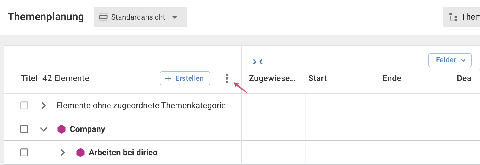Click the Start column header
Viewport: 480px width, 165px height.
[318, 78]
